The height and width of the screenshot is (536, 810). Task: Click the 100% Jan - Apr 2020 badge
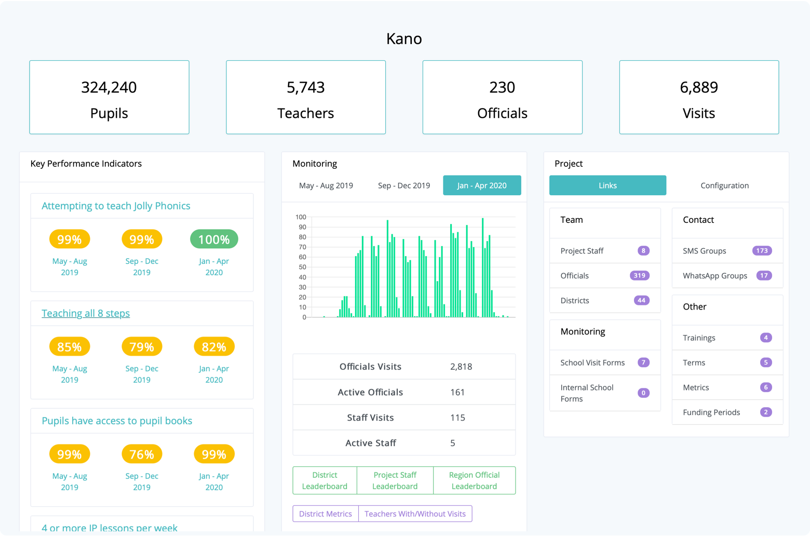click(214, 239)
